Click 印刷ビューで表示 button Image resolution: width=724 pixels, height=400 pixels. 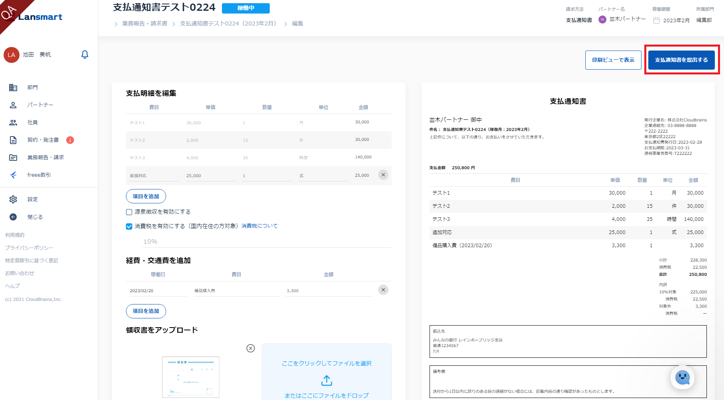tap(613, 60)
